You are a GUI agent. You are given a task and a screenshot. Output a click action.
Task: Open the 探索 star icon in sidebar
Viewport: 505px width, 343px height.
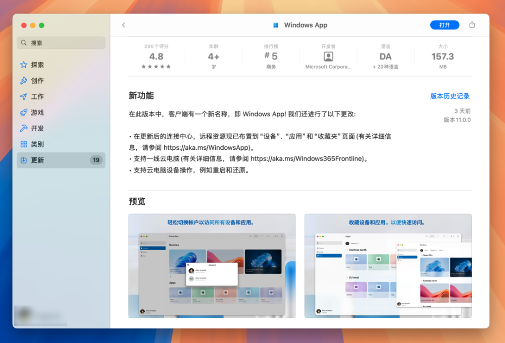(24, 65)
